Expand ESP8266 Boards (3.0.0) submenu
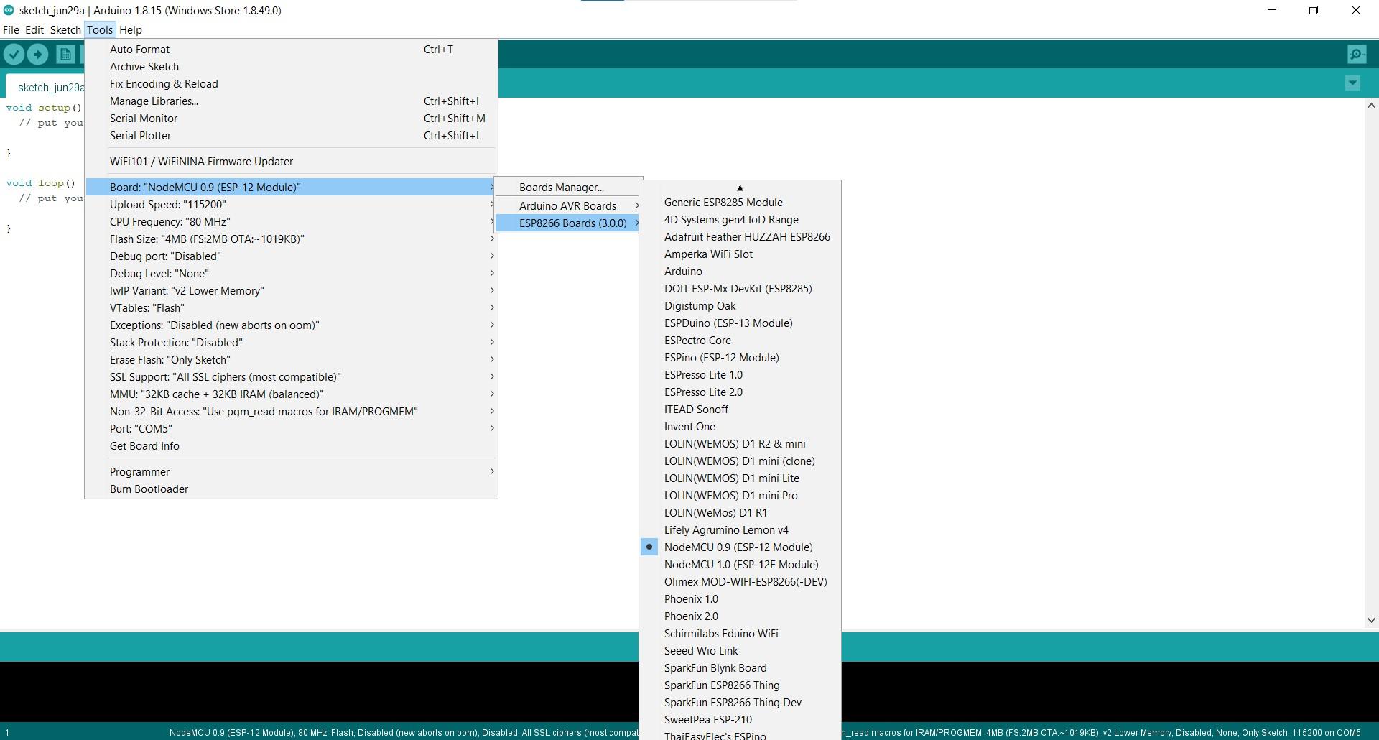The image size is (1379, 740). (568, 223)
